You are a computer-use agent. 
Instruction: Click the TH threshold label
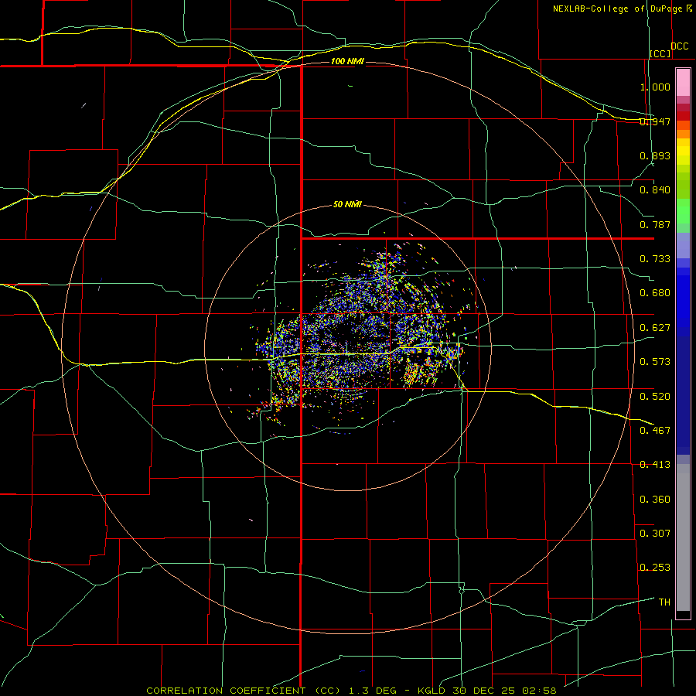pyautogui.click(x=664, y=602)
